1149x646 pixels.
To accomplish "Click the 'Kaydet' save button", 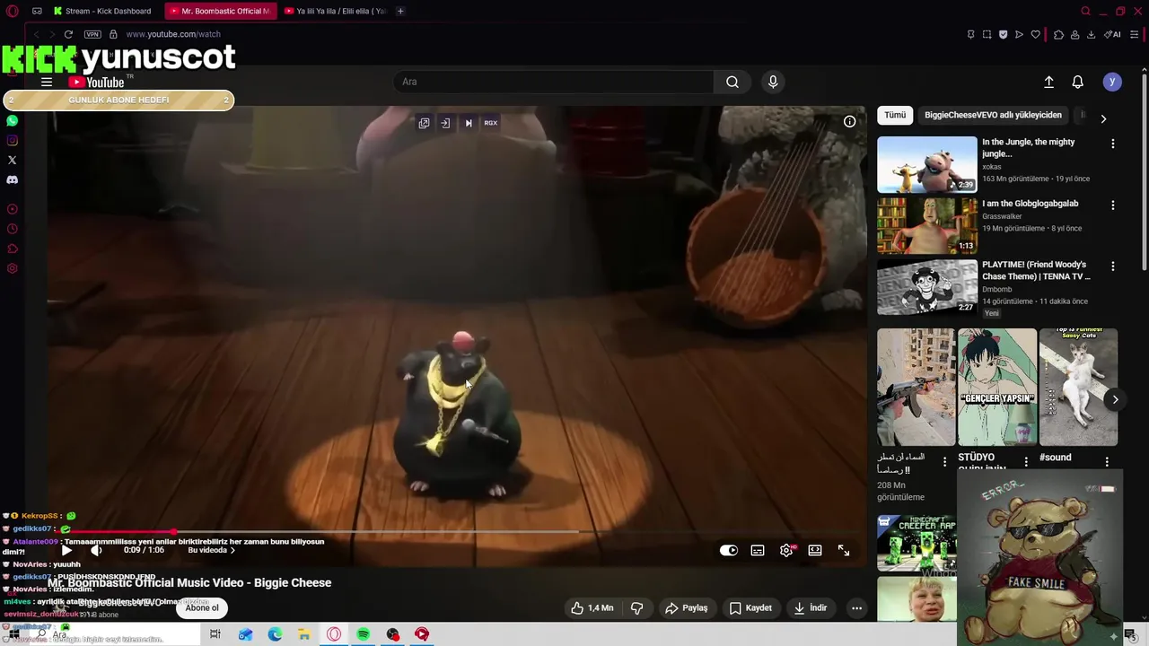I will tap(750, 607).
